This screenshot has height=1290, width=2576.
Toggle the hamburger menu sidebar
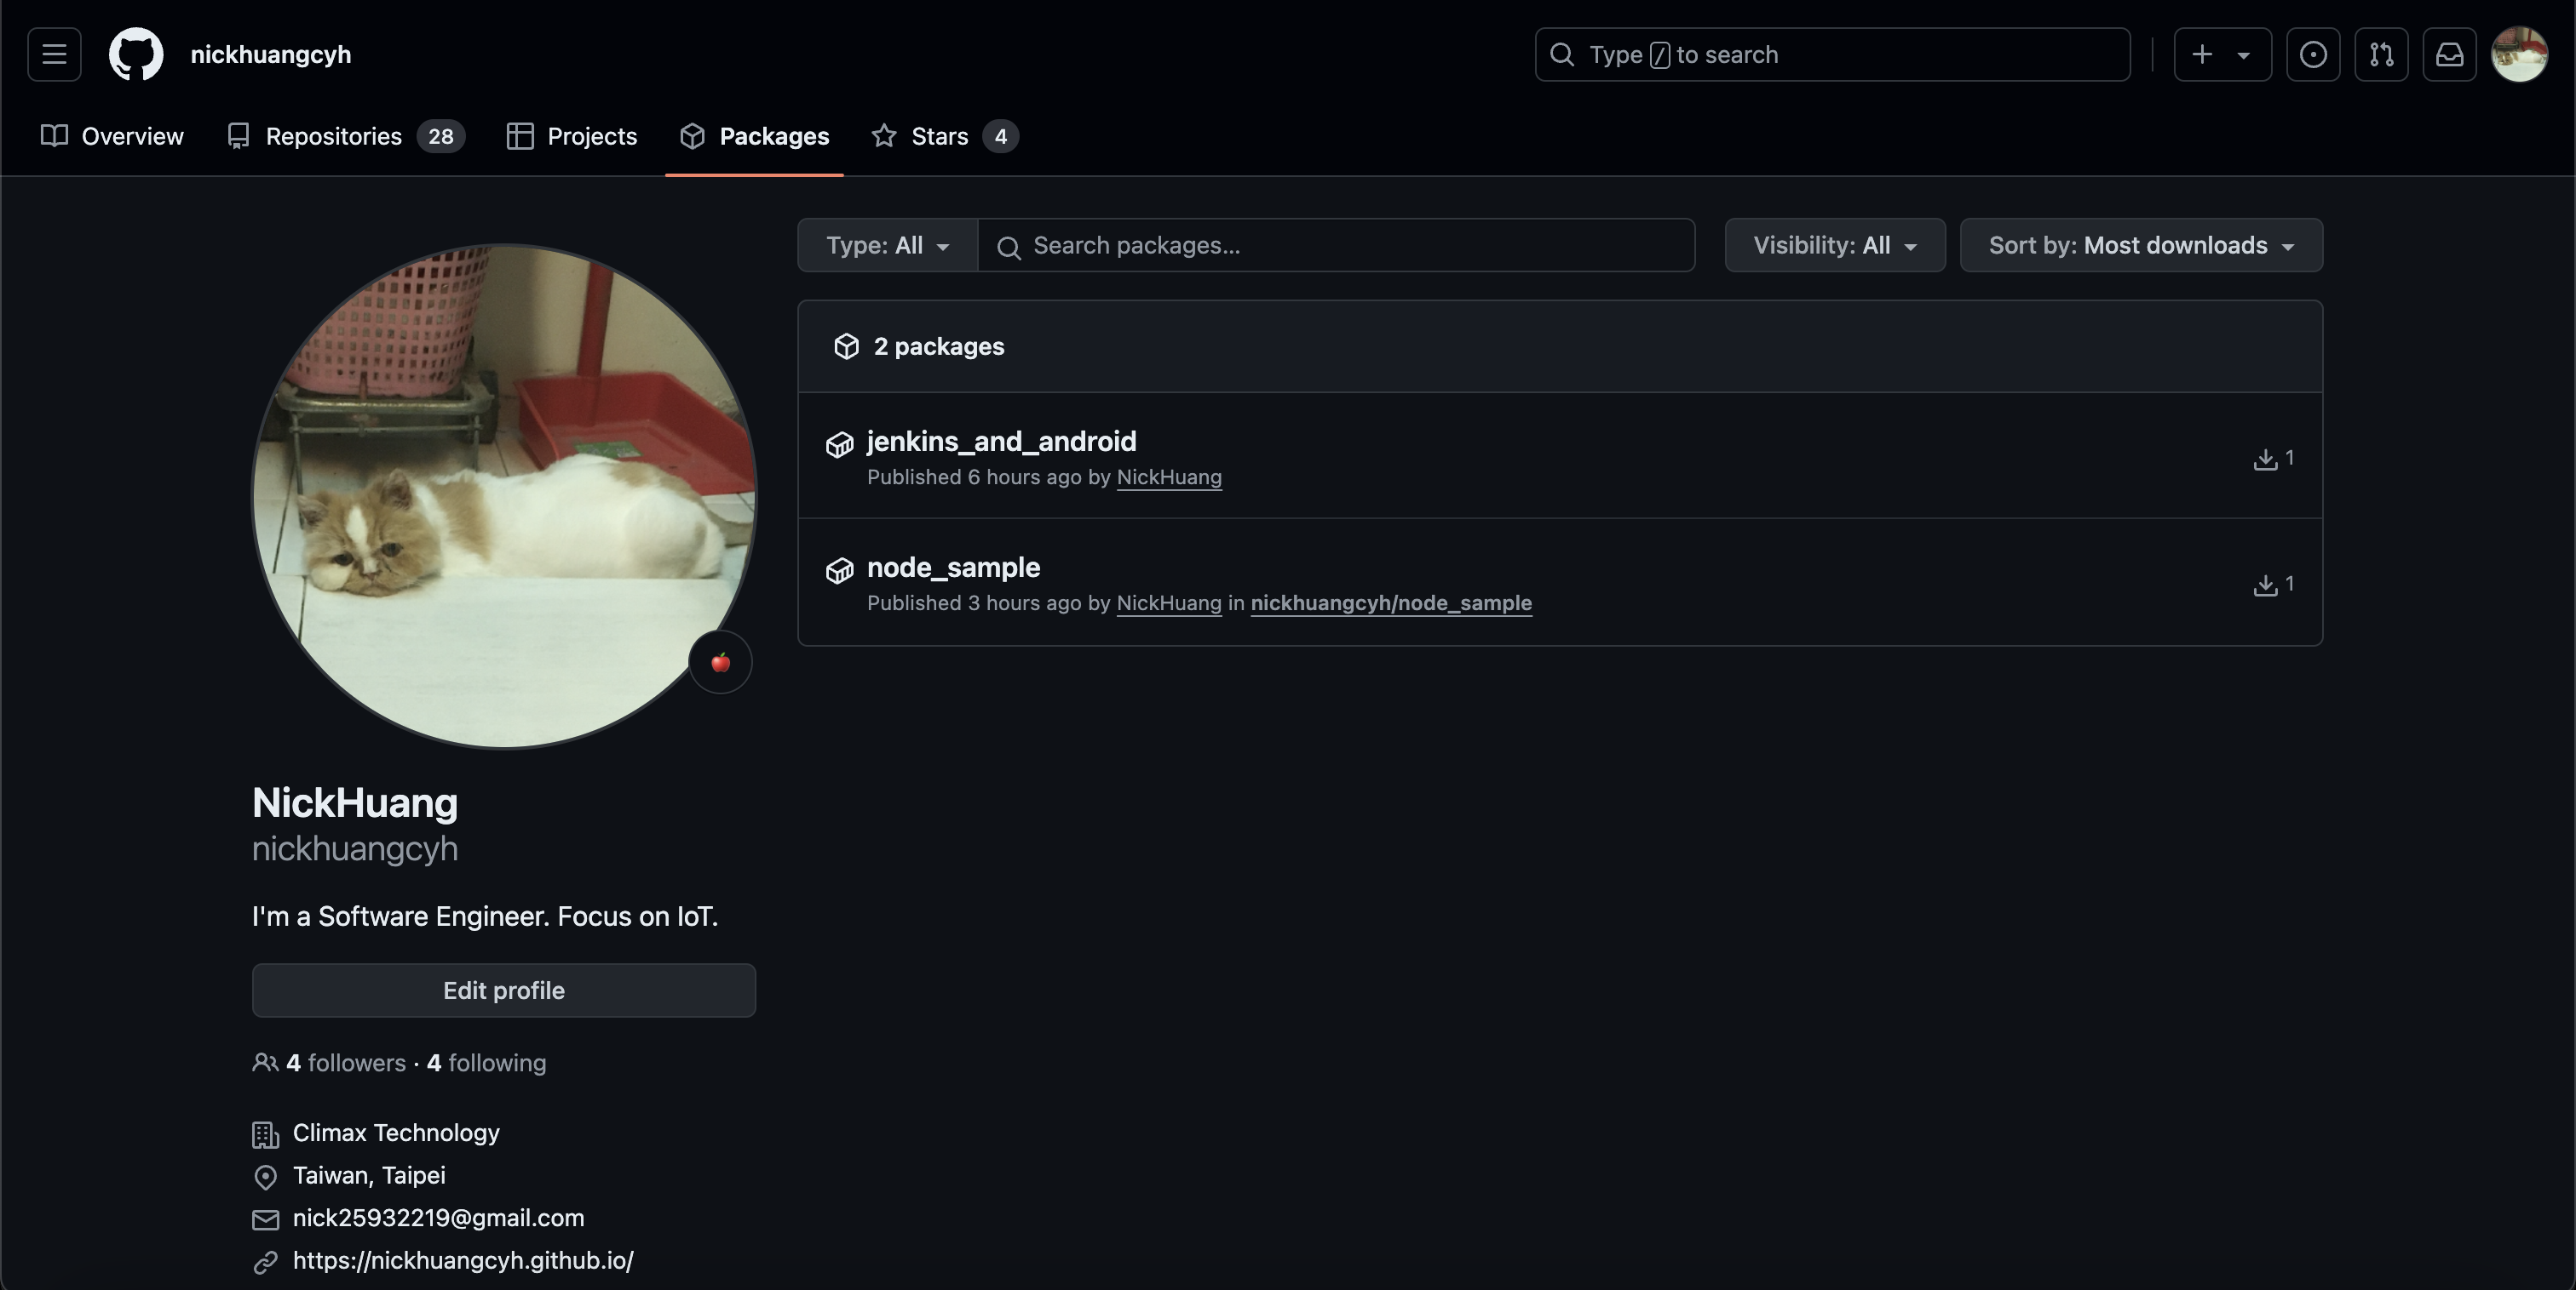[53, 53]
